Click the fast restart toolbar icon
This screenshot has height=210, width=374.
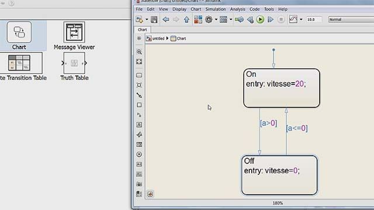pos(239,19)
